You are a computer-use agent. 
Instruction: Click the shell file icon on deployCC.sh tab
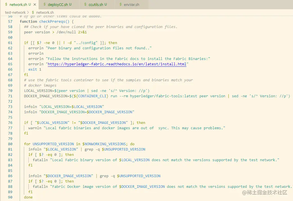(44, 4)
